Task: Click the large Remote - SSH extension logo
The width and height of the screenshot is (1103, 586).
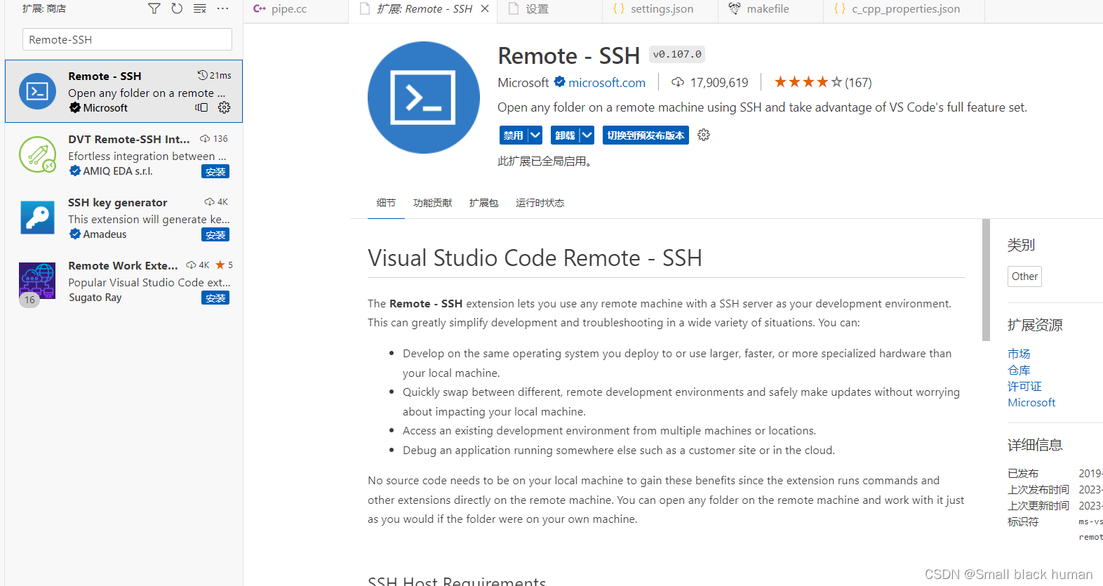Action: pyautogui.click(x=424, y=98)
